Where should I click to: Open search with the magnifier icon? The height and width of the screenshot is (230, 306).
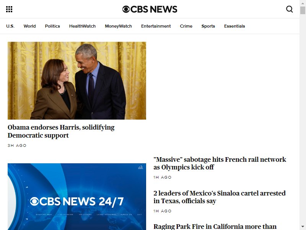[x=290, y=9]
